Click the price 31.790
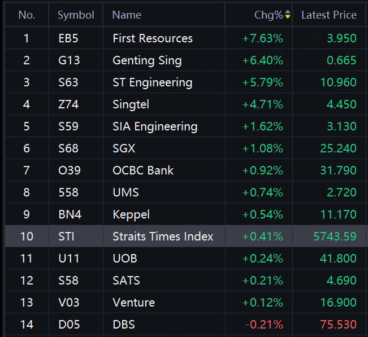 [339, 170]
